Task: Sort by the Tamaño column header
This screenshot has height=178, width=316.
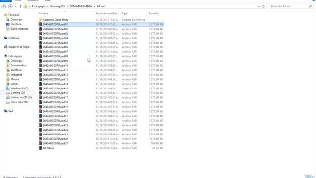Action: point(154,13)
